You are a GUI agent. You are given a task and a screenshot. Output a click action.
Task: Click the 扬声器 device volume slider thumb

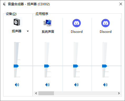tap(16, 66)
